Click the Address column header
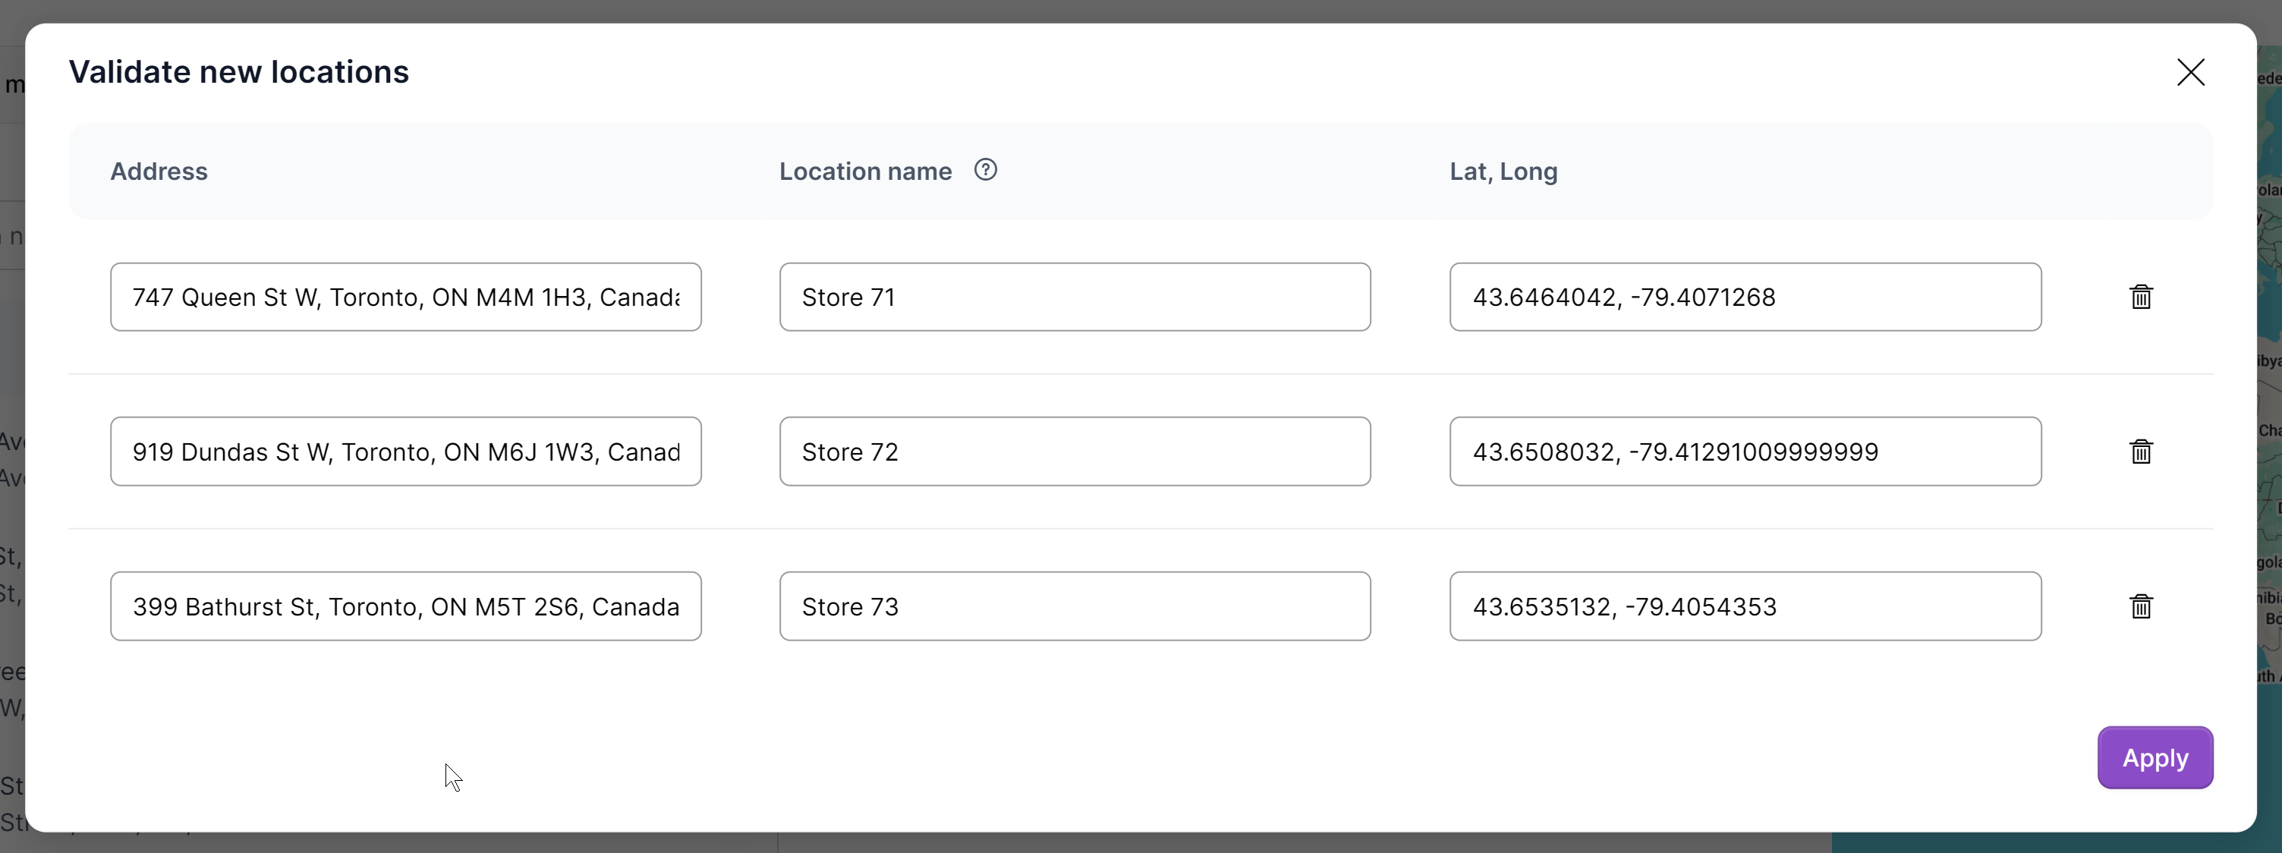The height and width of the screenshot is (853, 2282). click(159, 171)
